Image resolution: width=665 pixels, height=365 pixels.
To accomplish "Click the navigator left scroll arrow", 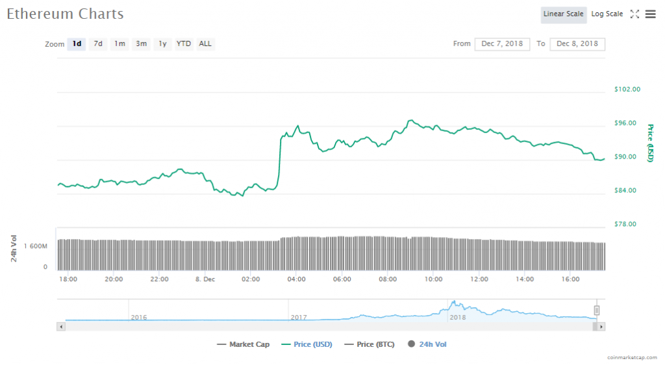I will click(x=62, y=326).
